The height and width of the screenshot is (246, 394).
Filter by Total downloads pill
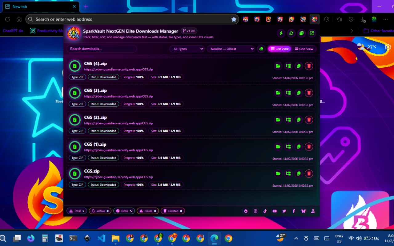point(77,211)
